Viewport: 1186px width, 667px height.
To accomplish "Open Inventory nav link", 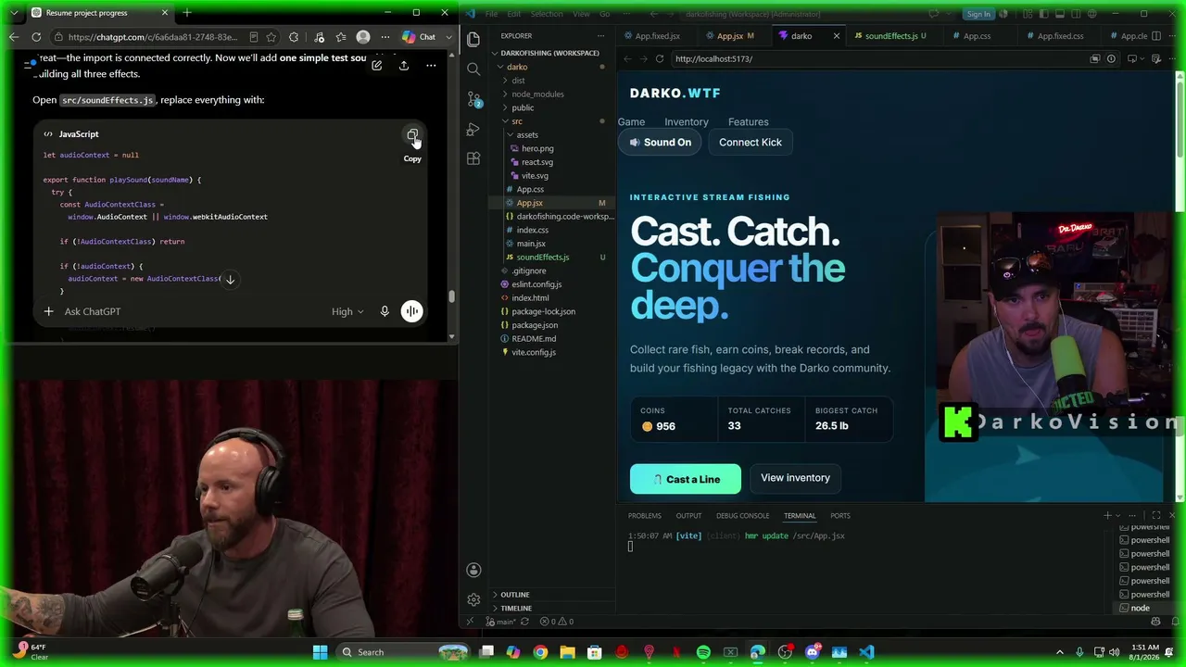I will (x=686, y=121).
